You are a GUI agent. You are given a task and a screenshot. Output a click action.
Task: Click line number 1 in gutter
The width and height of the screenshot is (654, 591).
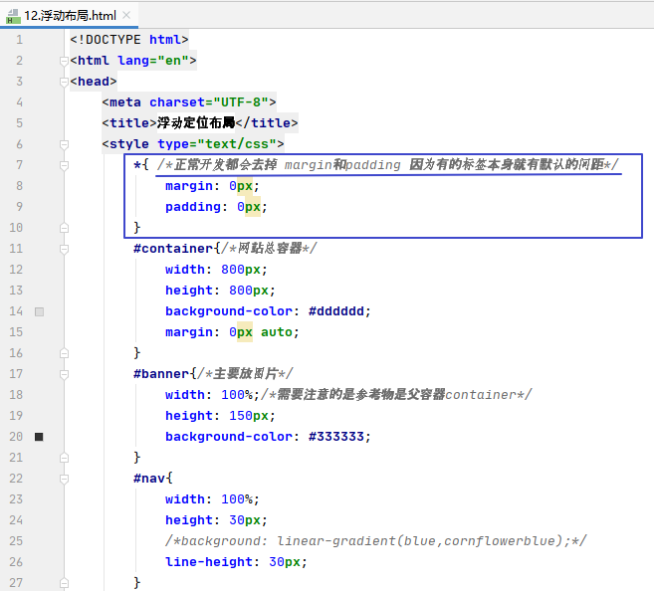click(x=19, y=40)
